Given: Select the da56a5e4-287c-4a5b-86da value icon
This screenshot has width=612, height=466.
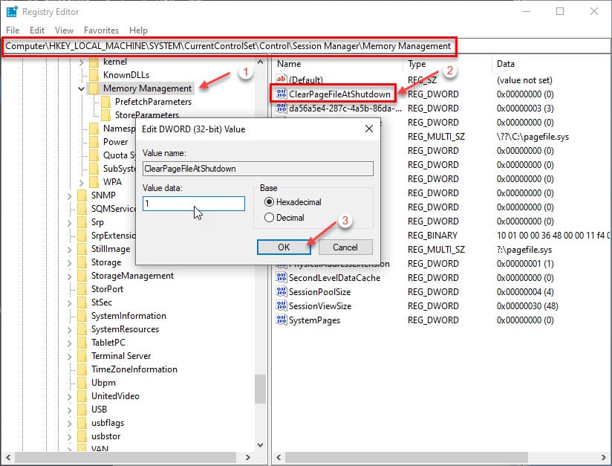Looking at the screenshot, I should (x=281, y=109).
